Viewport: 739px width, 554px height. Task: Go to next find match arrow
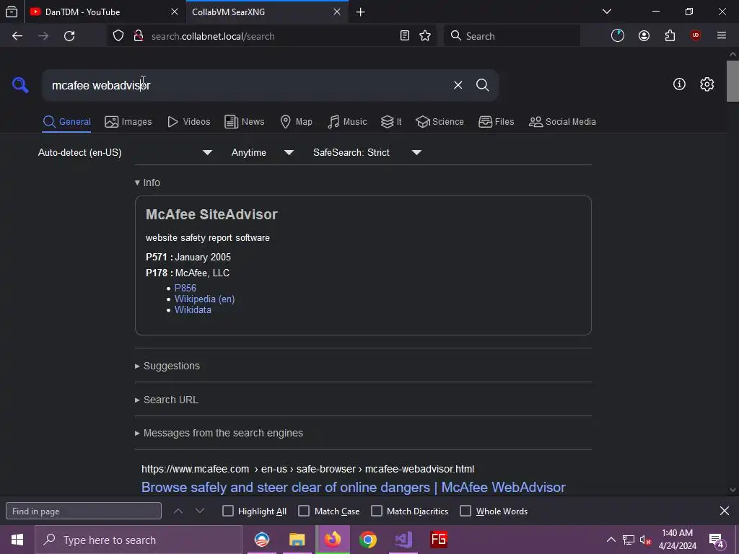pos(200,511)
